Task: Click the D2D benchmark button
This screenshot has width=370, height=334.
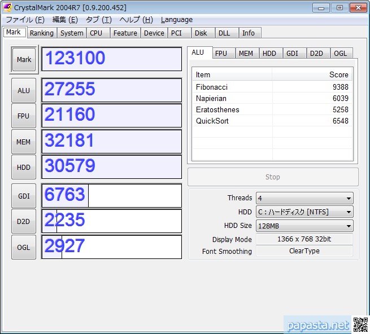Action: tap(24, 221)
